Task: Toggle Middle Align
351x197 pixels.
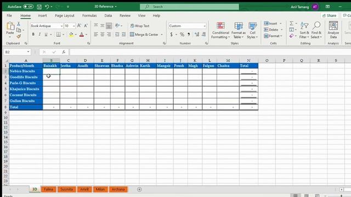Action: [x=103, y=26]
